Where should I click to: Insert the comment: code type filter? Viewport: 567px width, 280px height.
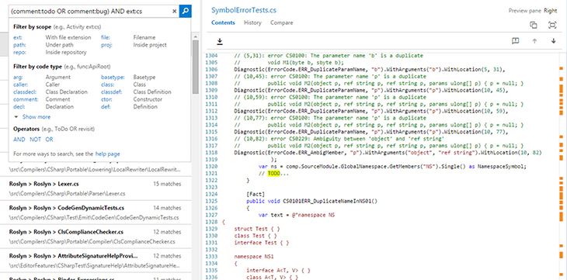pos(26,99)
